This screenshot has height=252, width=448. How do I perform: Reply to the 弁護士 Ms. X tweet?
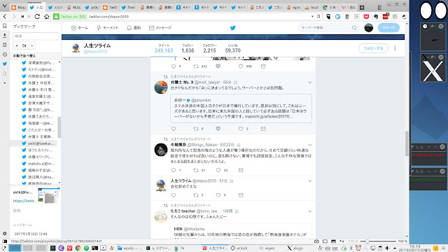coord(174,129)
